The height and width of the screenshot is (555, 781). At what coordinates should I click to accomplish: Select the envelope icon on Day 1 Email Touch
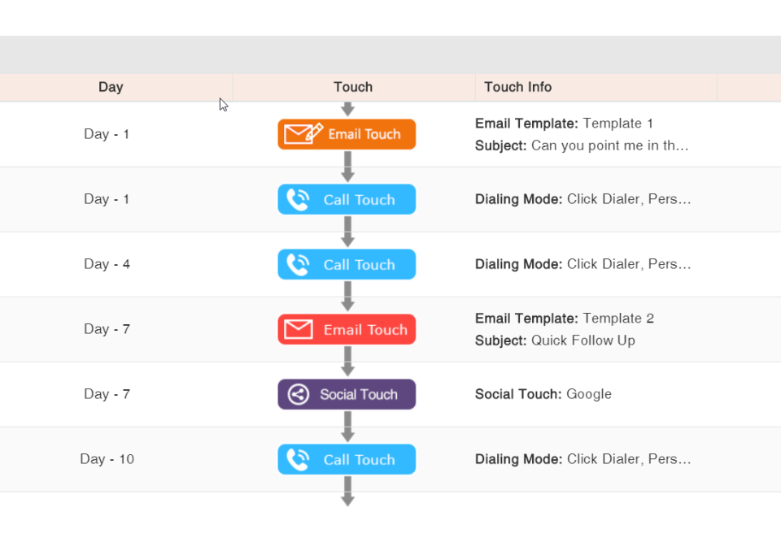click(299, 133)
